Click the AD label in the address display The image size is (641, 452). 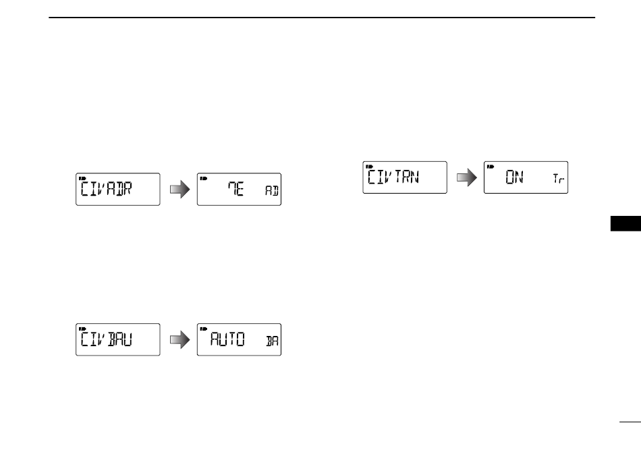tap(272, 190)
